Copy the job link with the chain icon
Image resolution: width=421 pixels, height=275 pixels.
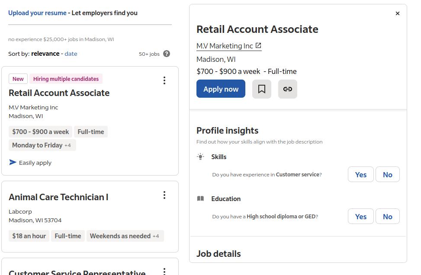288,89
